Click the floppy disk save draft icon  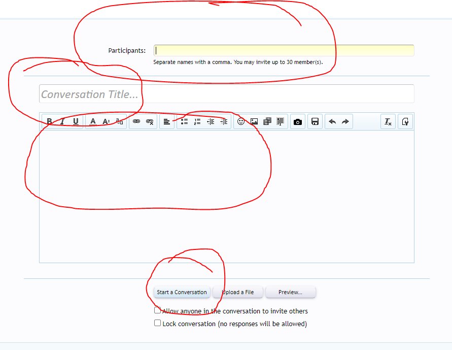click(x=315, y=121)
